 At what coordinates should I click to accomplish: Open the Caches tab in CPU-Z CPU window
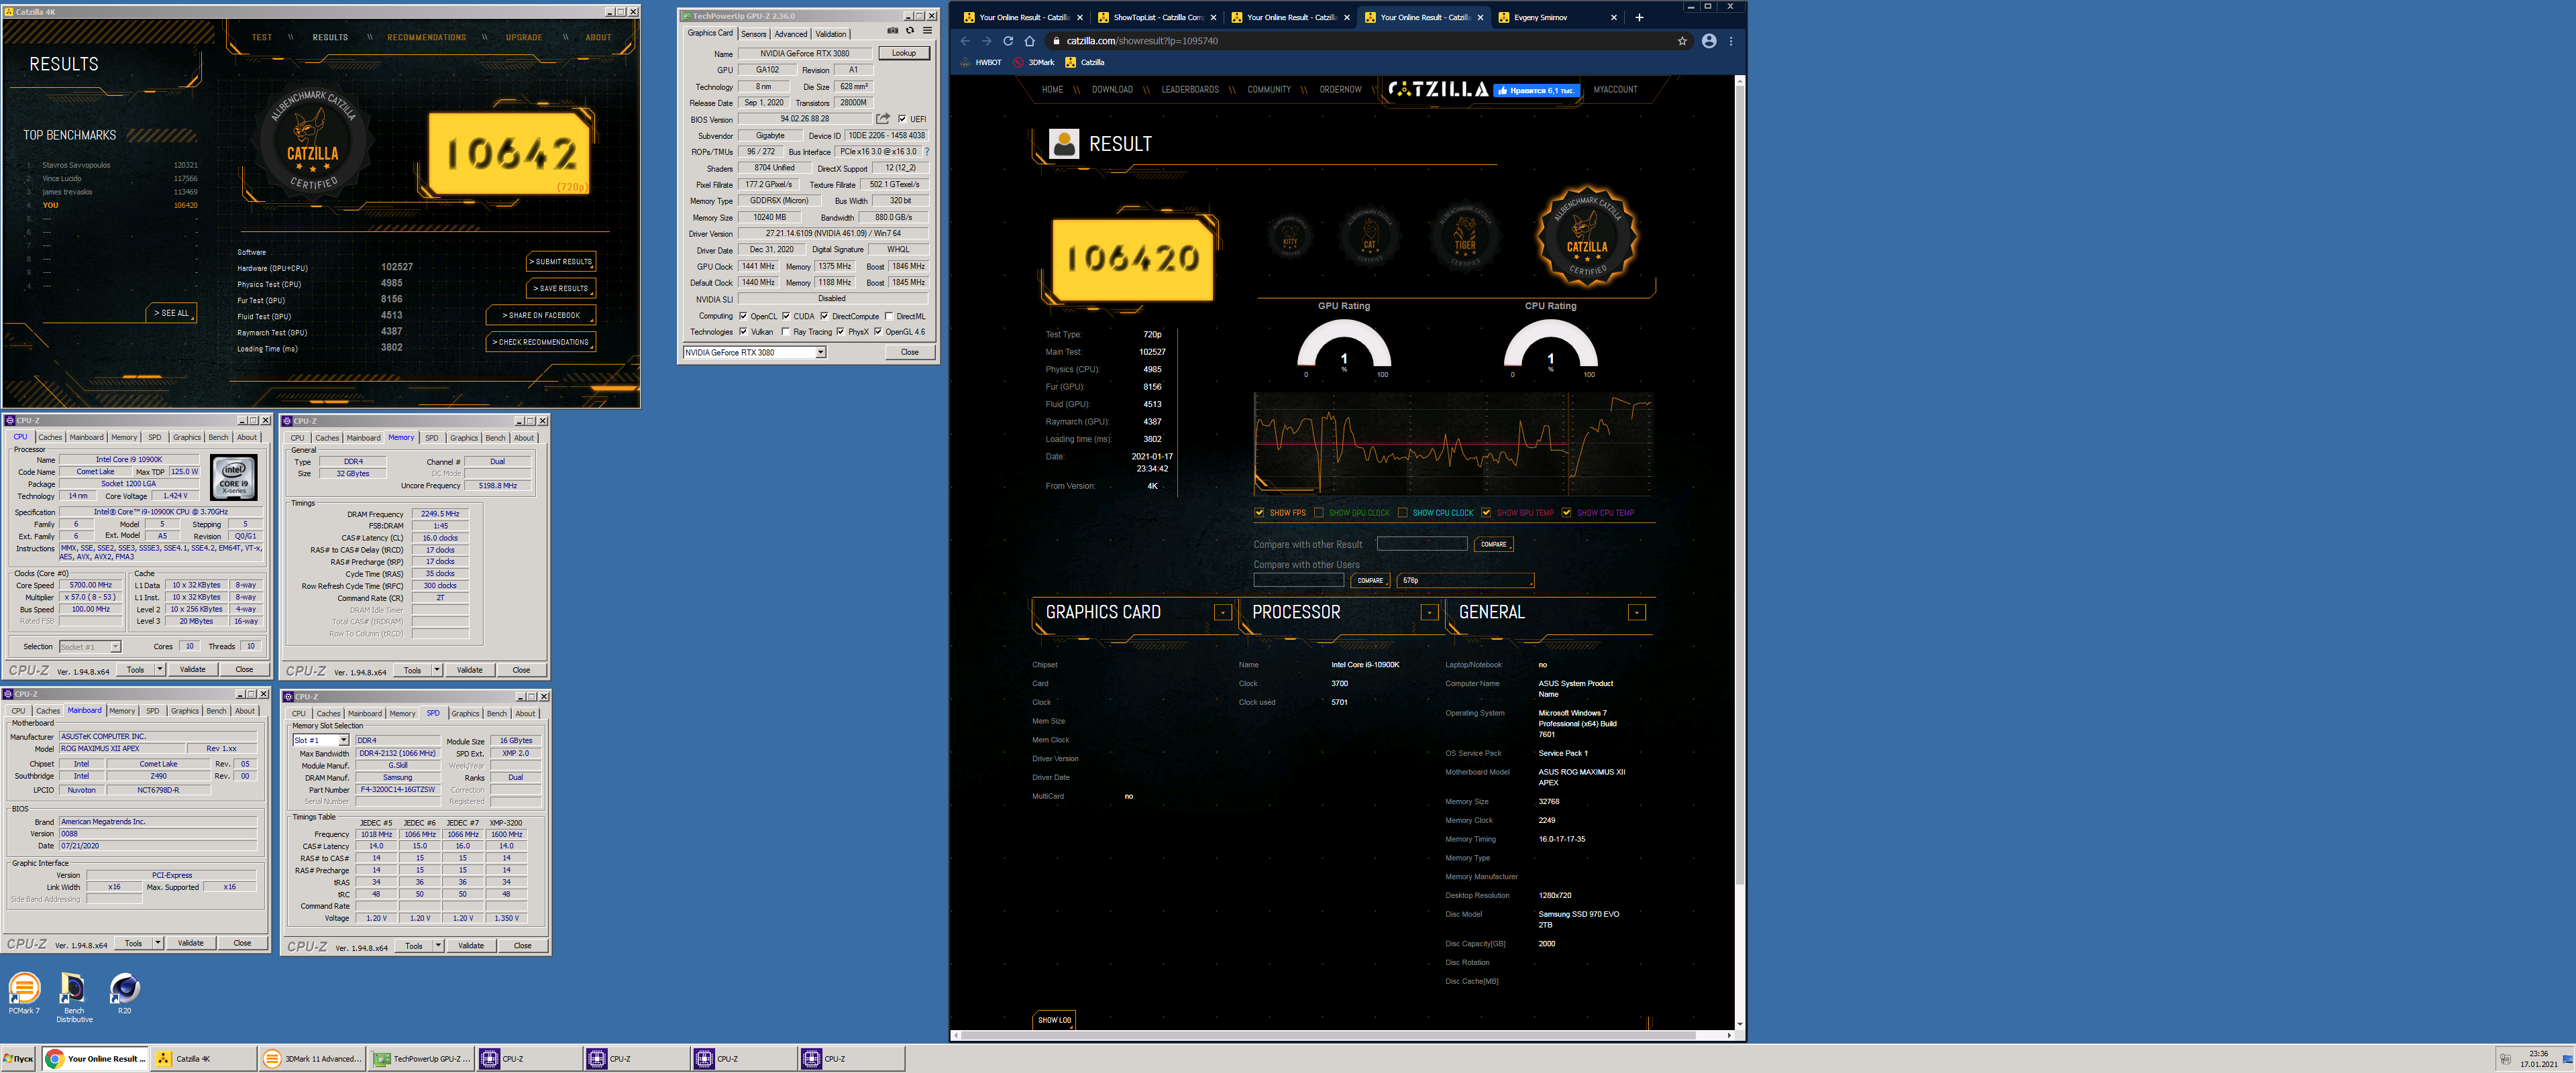coord(50,437)
